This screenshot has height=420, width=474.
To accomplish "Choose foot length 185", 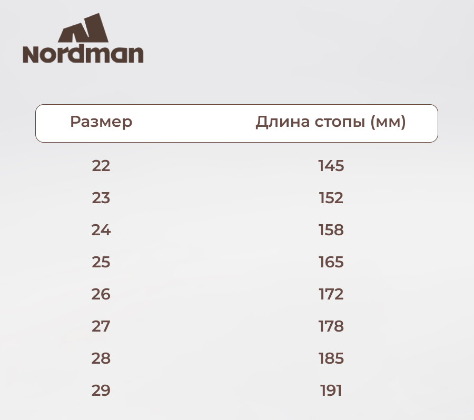I will (331, 358).
